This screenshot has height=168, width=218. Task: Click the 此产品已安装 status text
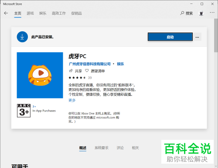click(x=42, y=37)
